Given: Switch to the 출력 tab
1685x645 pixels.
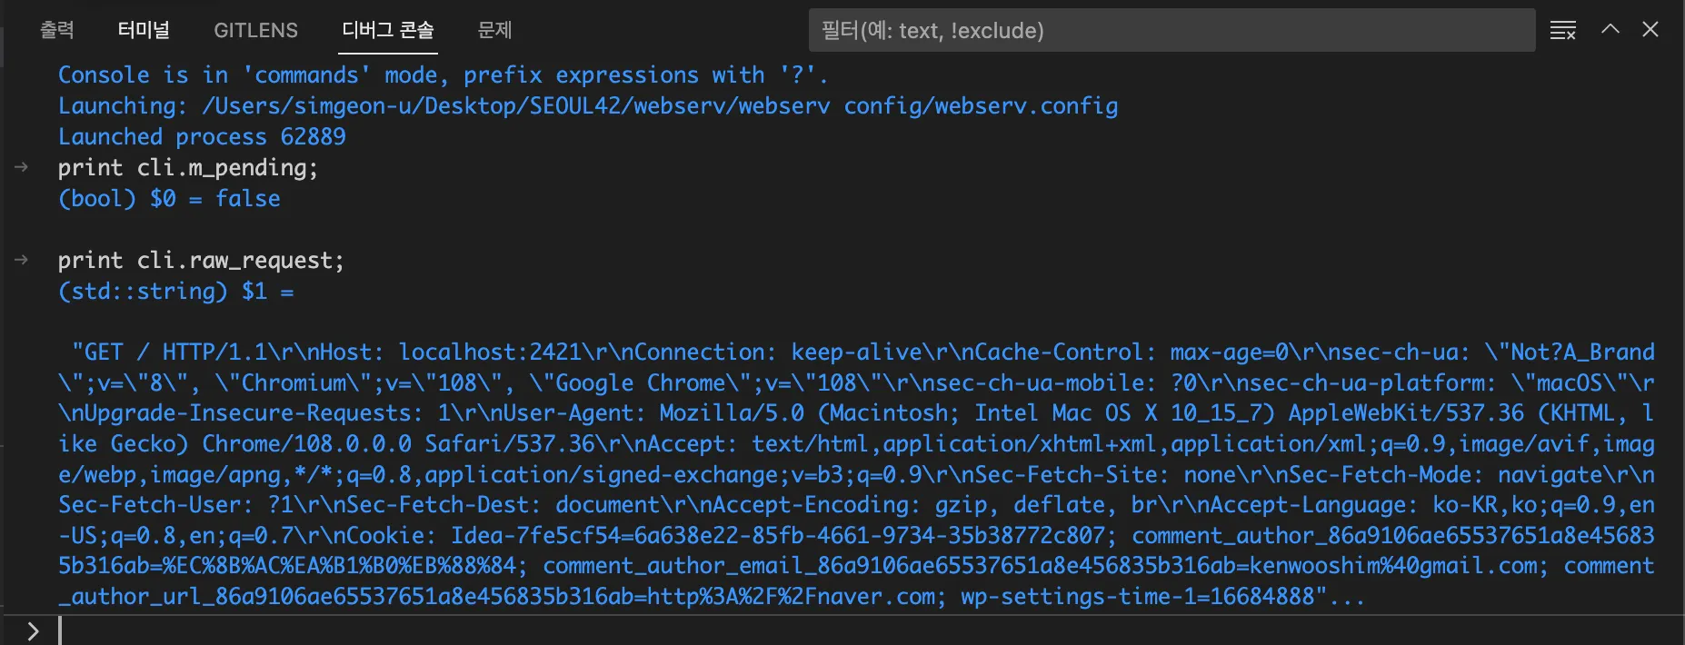Looking at the screenshot, I should [57, 30].
